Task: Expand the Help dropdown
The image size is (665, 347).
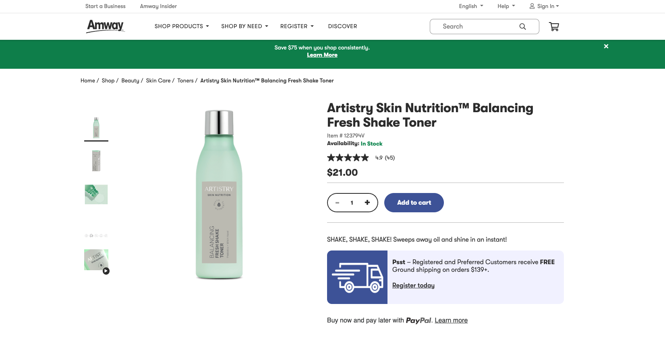Action: click(506, 6)
